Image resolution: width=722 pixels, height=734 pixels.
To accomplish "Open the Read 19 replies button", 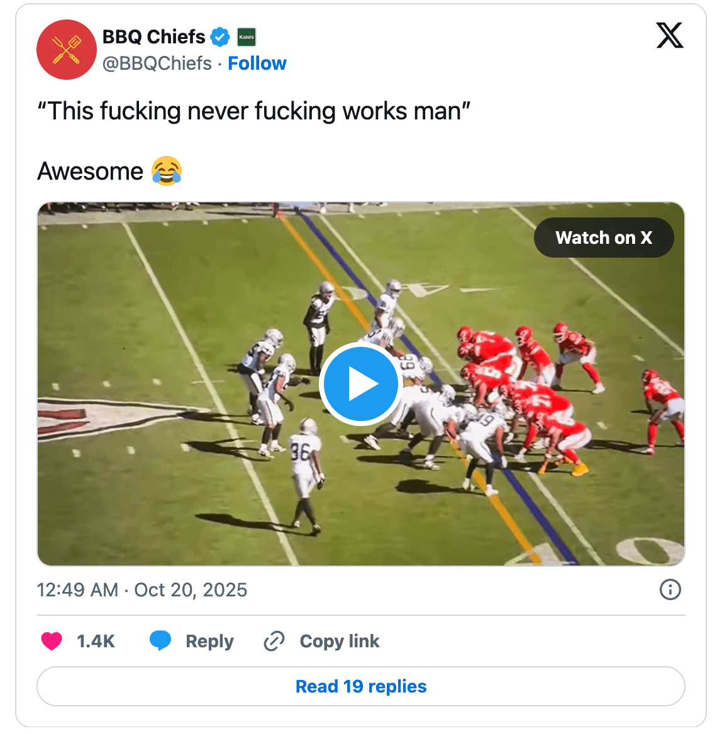I will [x=361, y=686].
